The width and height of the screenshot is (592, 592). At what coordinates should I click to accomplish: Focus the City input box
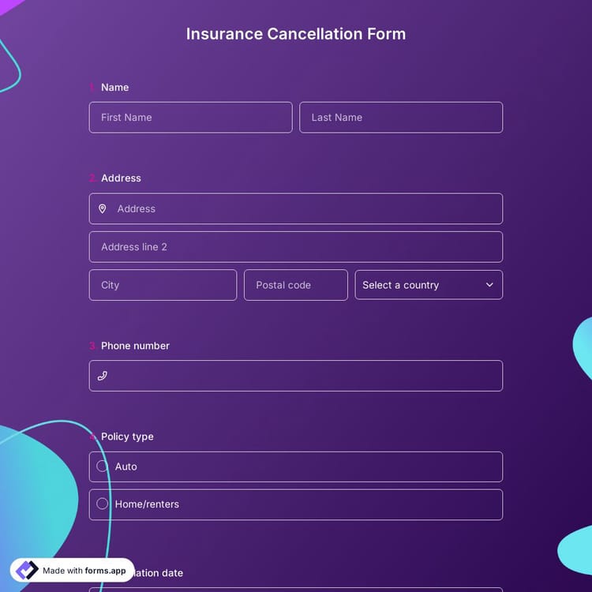[x=163, y=285]
